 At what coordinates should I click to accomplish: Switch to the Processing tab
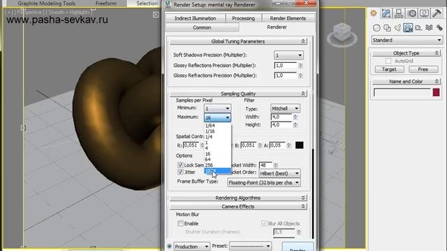(243, 18)
